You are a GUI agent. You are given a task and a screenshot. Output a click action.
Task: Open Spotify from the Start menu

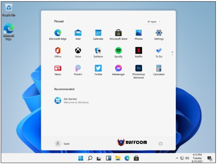tap(118, 52)
